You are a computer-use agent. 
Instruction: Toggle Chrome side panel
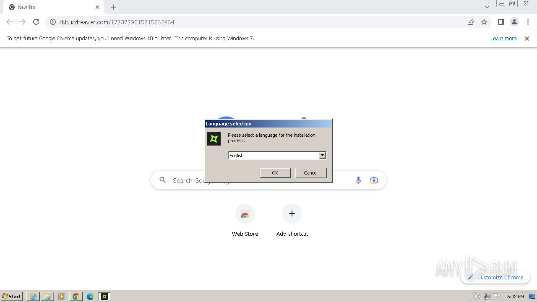pos(501,22)
